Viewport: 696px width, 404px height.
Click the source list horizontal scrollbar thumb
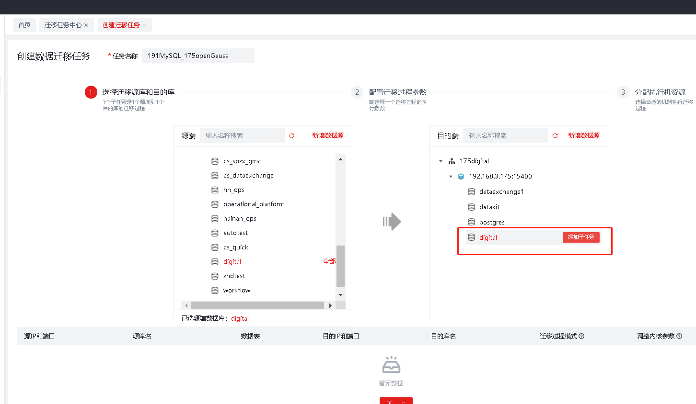[x=257, y=305]
